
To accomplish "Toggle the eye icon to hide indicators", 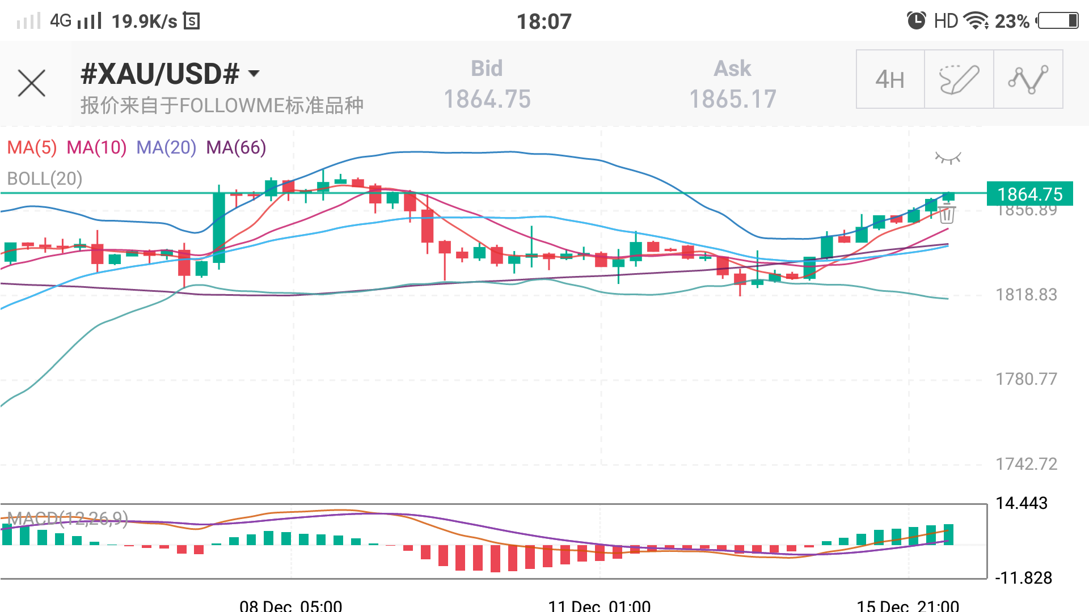I will tap(948, 158).
